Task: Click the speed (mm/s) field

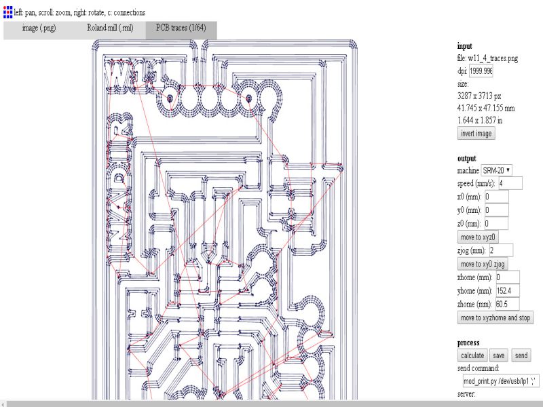Action: [x=510, y=183]
